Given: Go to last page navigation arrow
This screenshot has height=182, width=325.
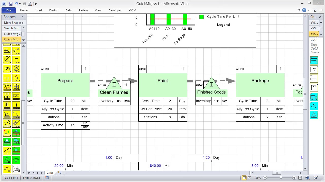Looking at the screenshot, I should tap(42, 173).
